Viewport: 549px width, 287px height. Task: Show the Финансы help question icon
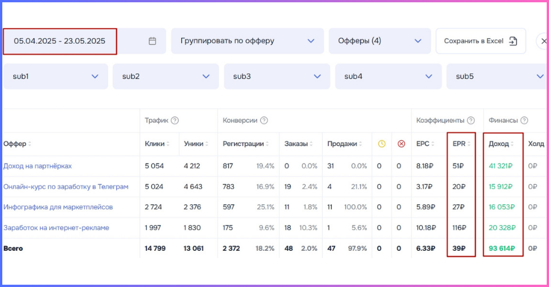pos(524,121)
